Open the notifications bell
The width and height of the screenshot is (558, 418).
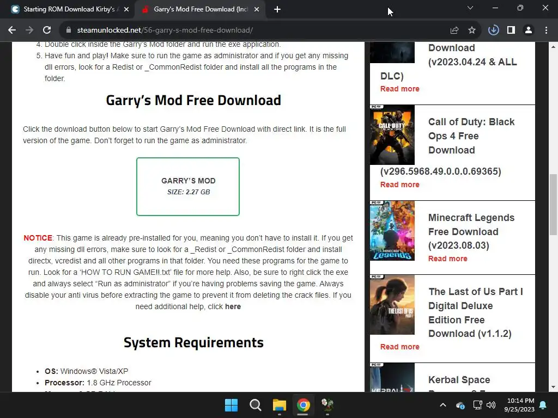[x=543, y=405]
